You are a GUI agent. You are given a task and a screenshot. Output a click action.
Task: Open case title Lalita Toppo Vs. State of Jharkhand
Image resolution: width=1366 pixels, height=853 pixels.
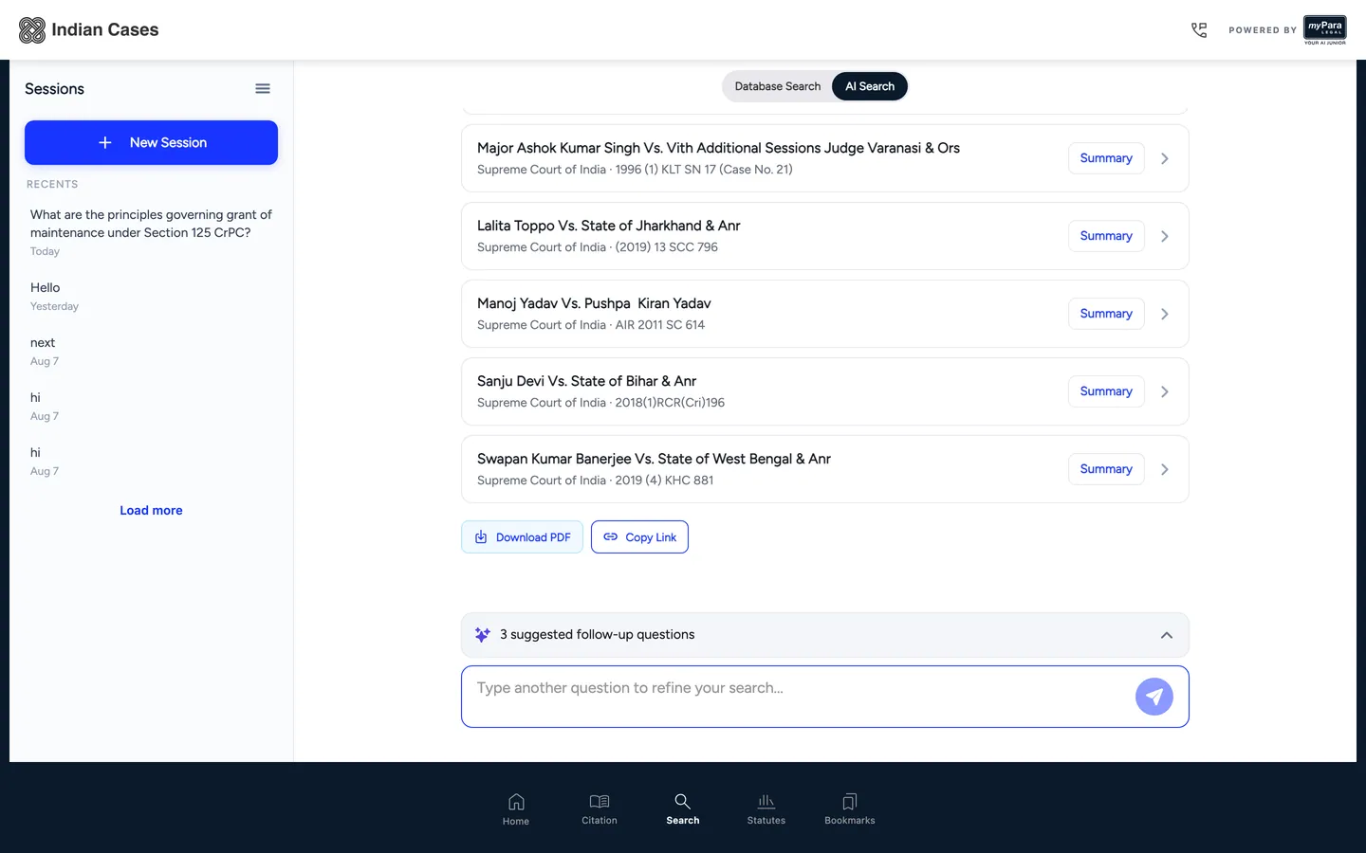[608, 226]
